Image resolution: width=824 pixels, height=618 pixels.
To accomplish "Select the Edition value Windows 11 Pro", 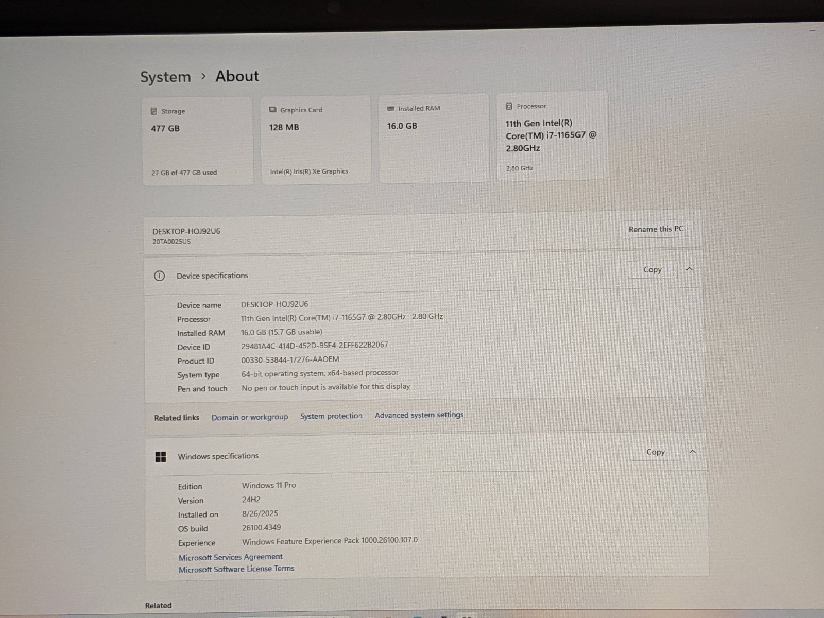I will click(x=269, y=485).
